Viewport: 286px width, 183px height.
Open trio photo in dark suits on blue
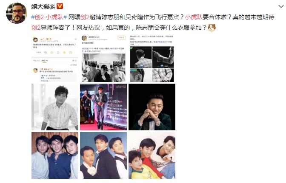tap(103, 155)
